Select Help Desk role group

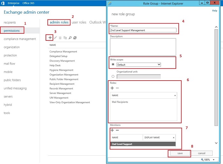[x=55, y=65]
